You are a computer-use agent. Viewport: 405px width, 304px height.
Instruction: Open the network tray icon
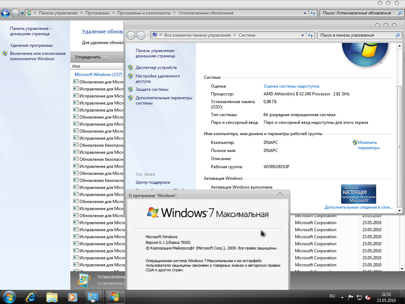click(x=359, y=297)
